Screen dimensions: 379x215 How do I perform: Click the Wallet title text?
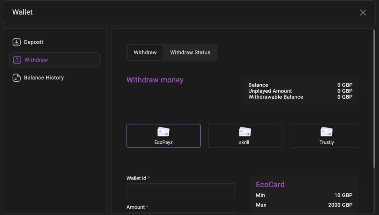(x=23, y=12)
